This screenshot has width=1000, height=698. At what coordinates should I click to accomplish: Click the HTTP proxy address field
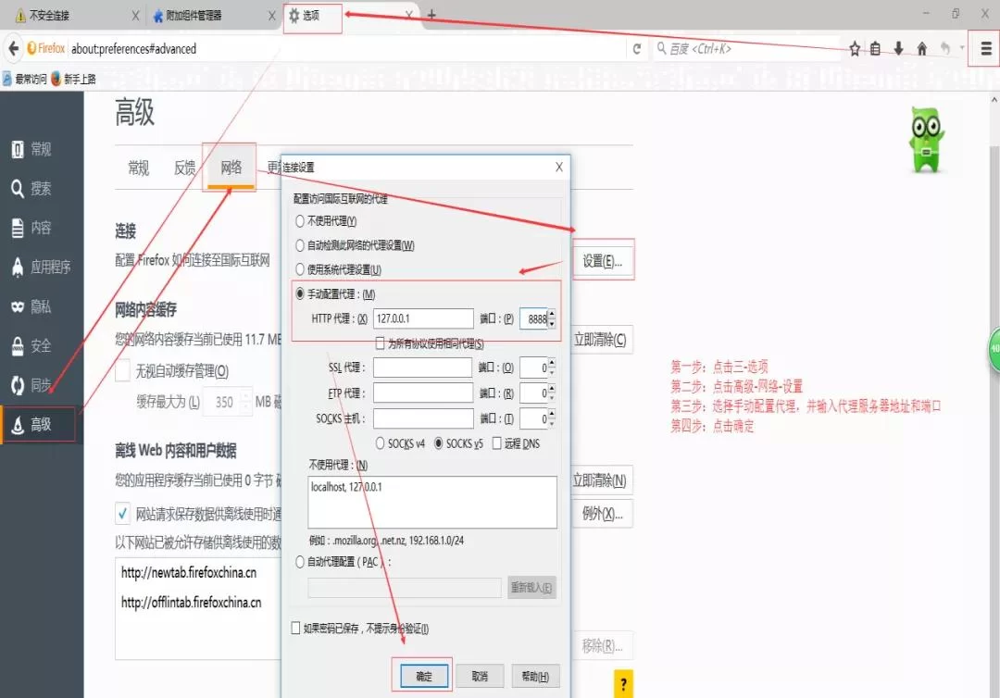pos(423,319)
